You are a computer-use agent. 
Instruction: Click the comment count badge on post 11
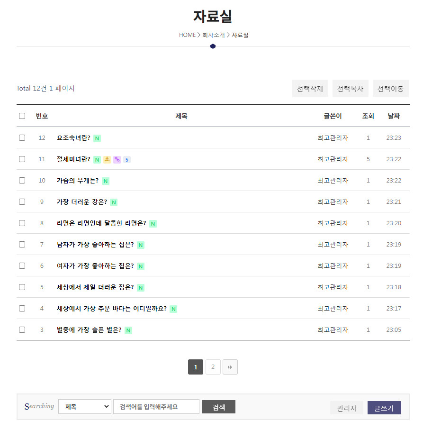(x=127, y=160)
